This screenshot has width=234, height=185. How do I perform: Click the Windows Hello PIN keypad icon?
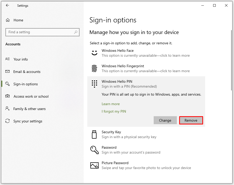(x=94, y=84)
